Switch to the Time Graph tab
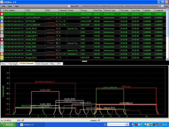 pos(13,64)
